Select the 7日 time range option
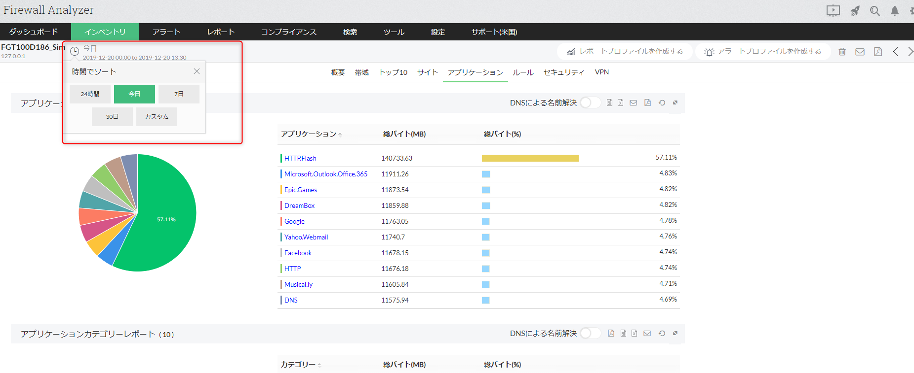This screenshot has height=373, width=914. coord(179,94)
